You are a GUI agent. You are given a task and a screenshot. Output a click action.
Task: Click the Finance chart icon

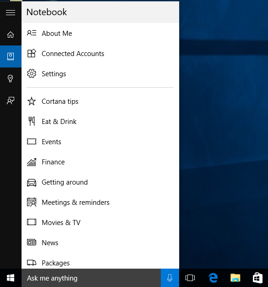(32, 162)
